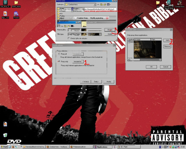
Task: Select the Profiles folder in file list
Action: tap(61, 16)
